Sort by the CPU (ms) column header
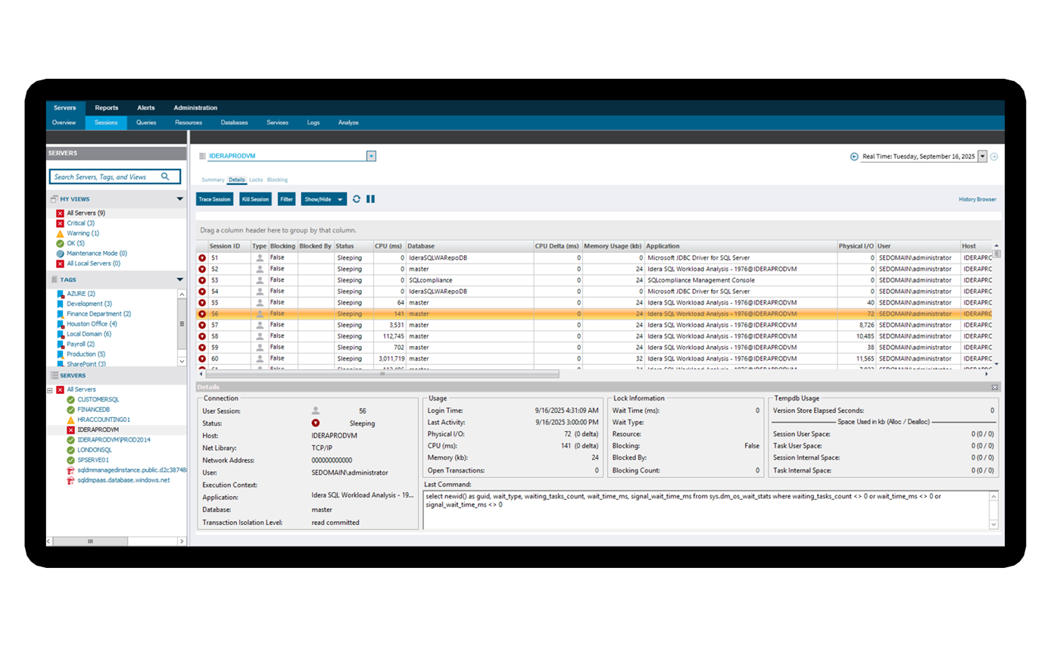Screen dimensions: 1060x646 click(x=389, y=246)
